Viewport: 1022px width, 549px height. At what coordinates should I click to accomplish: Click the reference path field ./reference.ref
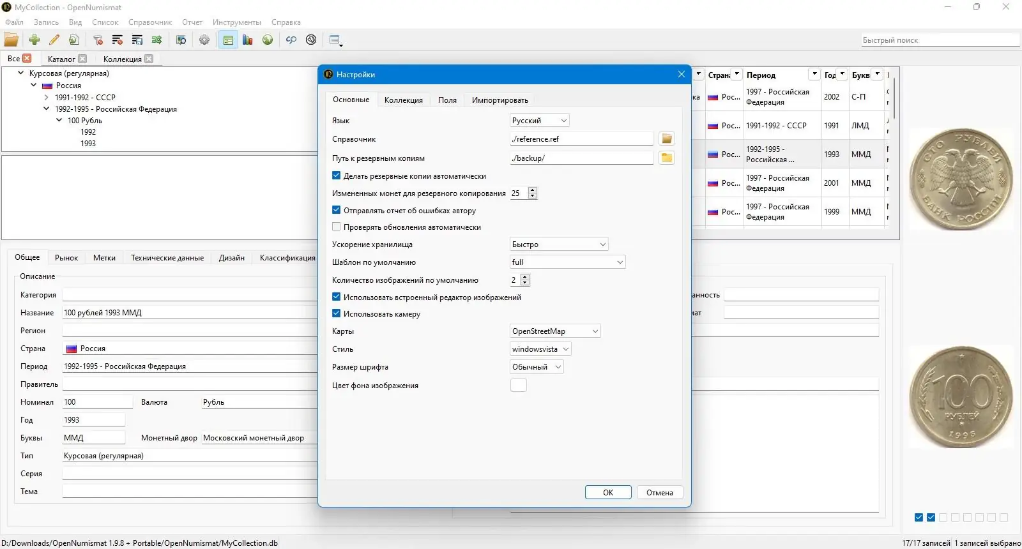coord(581,139)
